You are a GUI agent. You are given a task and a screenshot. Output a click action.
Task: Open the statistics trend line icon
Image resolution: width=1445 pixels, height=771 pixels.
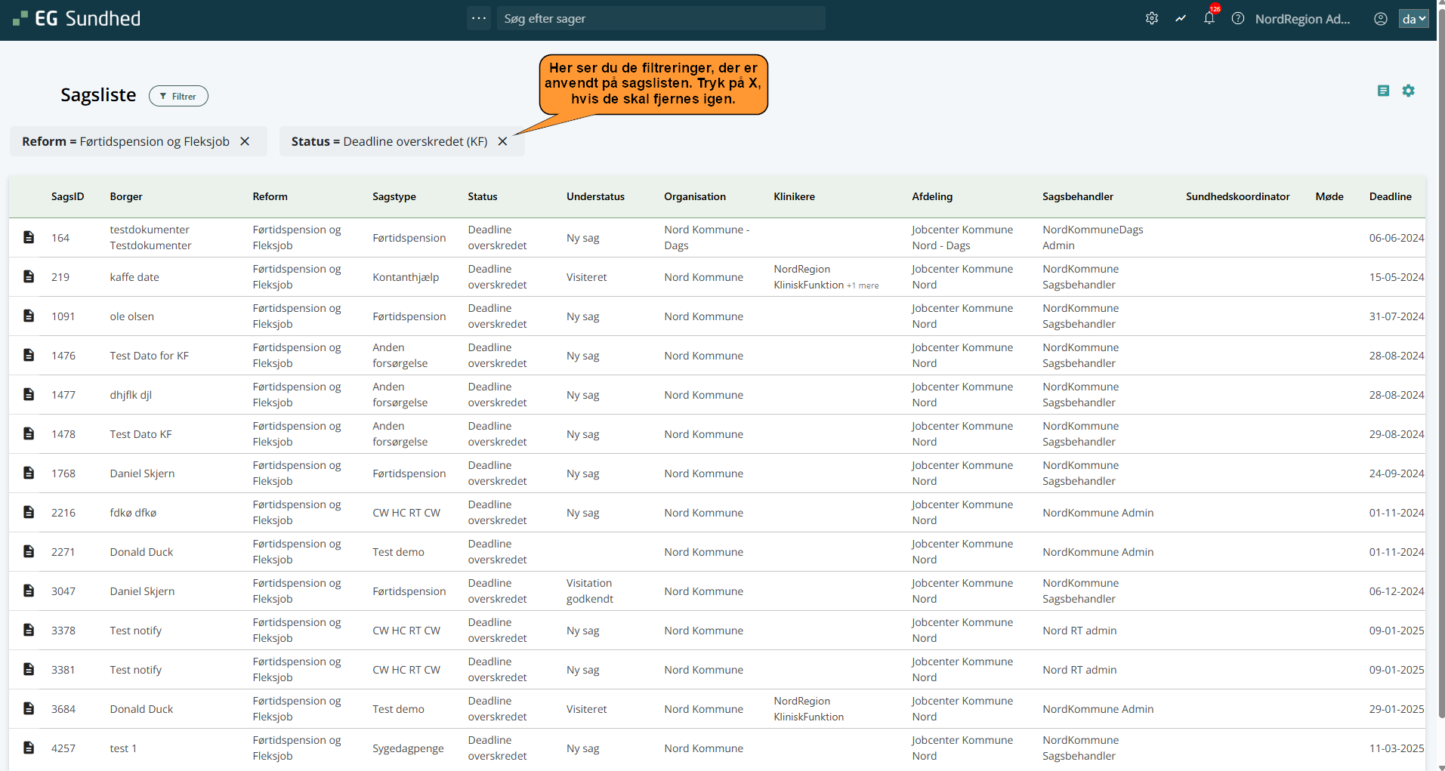(1181, 19)
